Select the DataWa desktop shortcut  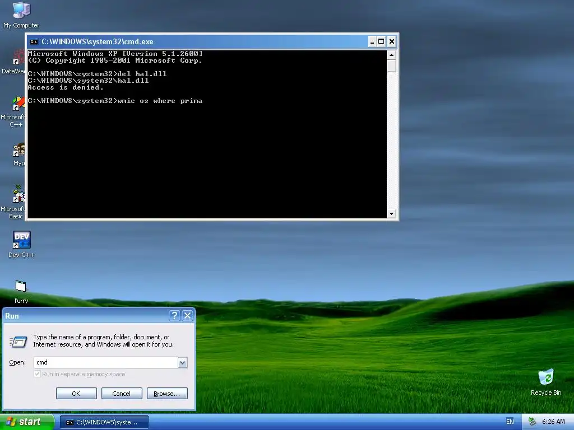tap(13, 62)
